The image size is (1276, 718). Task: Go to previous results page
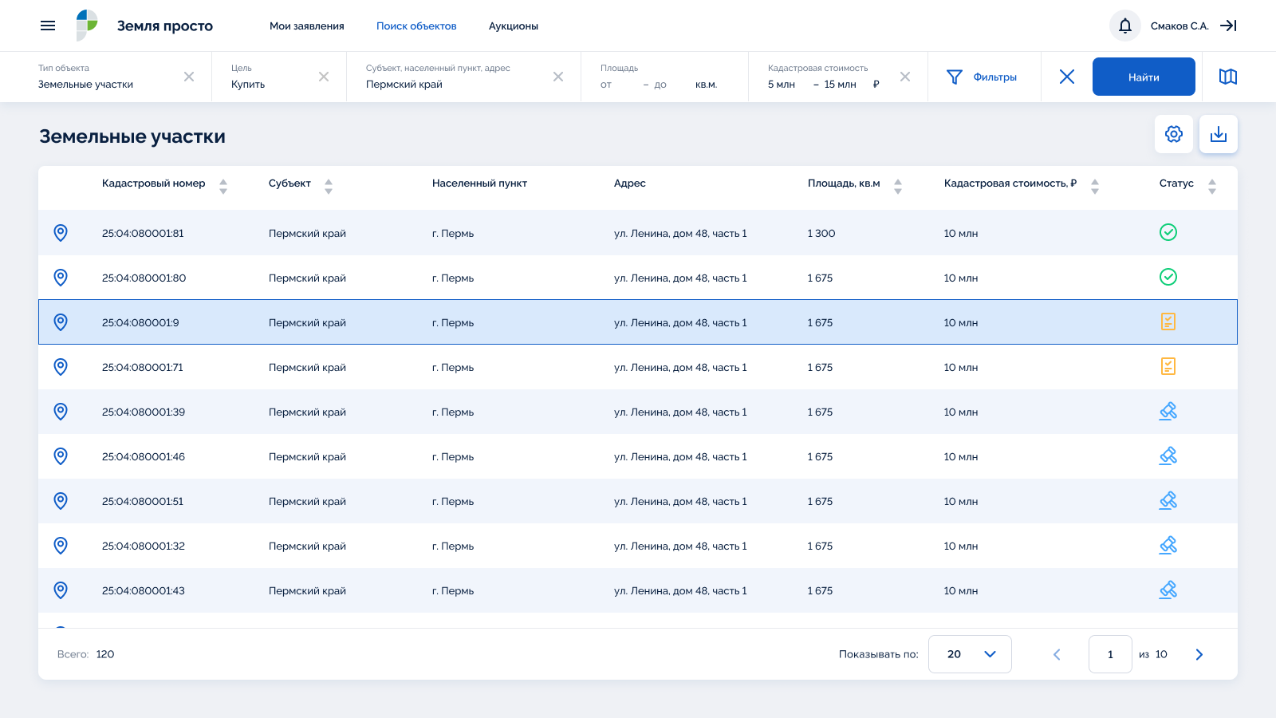click(1057, 654)
